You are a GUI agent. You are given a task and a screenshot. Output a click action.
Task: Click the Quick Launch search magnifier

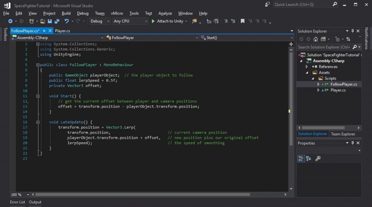pos(335,4)
